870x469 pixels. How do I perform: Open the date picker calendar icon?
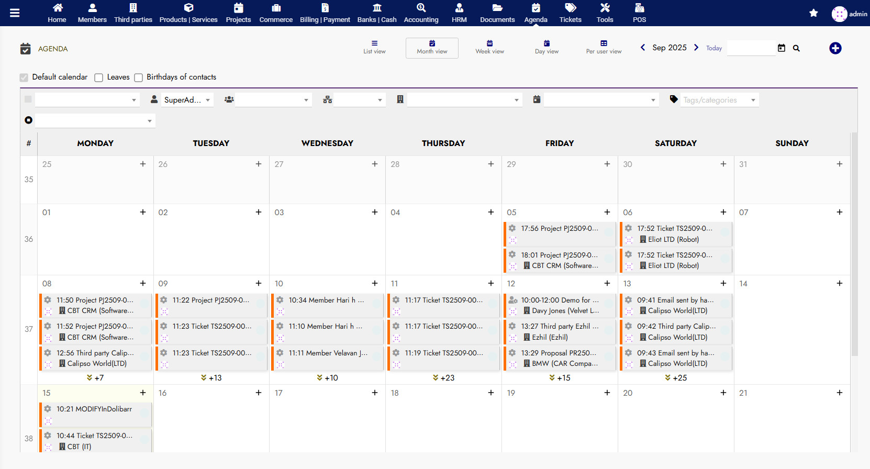(x=781, y=48)
